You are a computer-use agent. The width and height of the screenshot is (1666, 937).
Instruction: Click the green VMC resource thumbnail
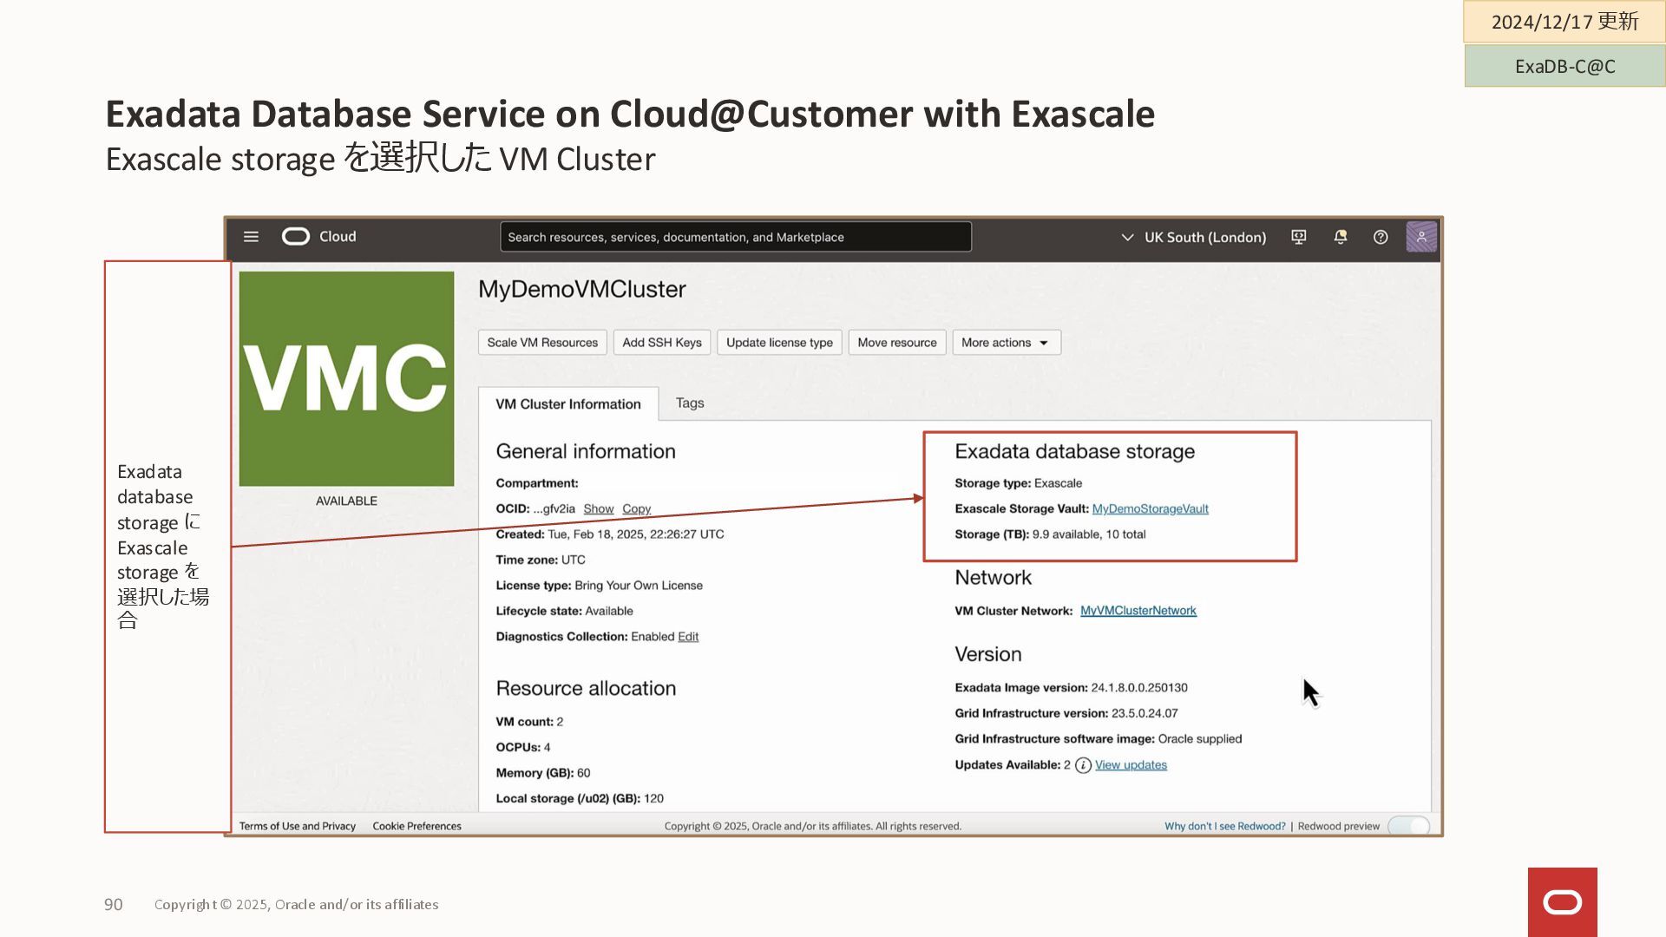coord(346,378)
